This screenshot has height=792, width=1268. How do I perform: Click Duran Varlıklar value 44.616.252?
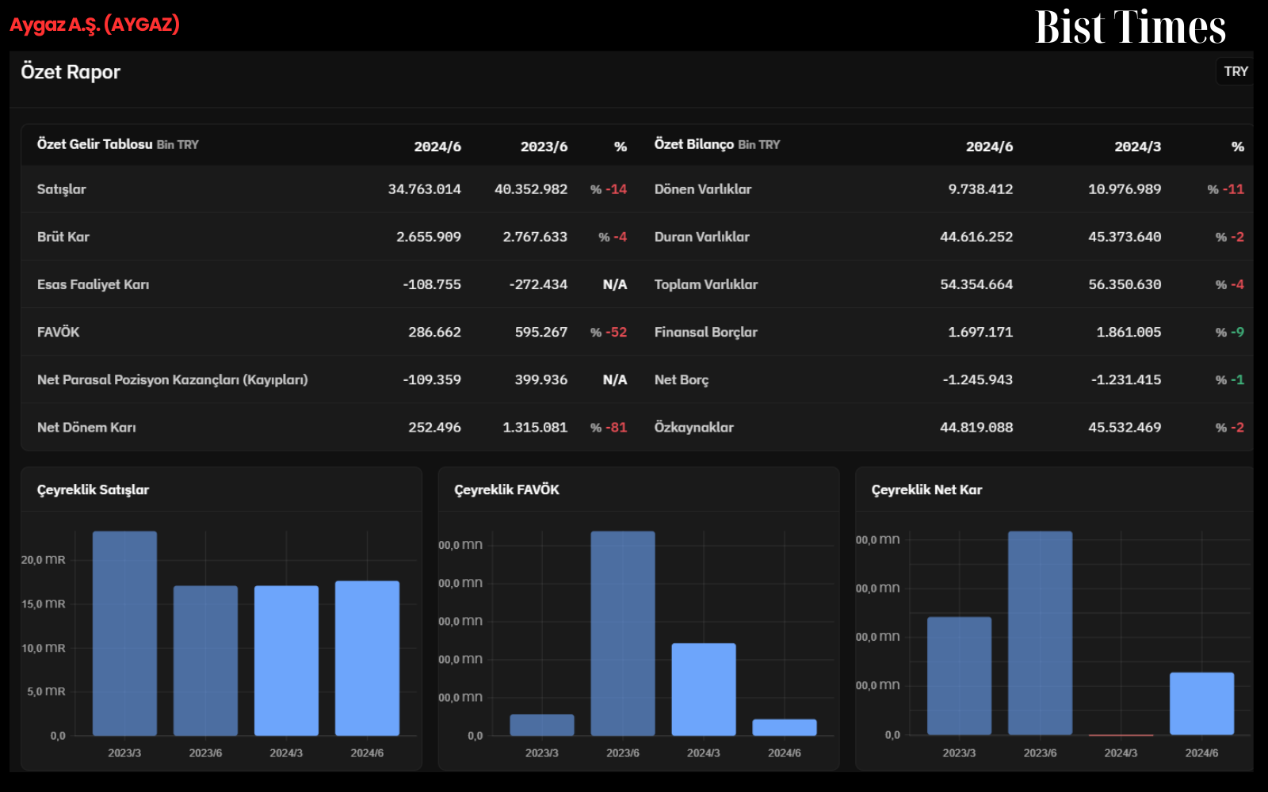pos(976,237)
